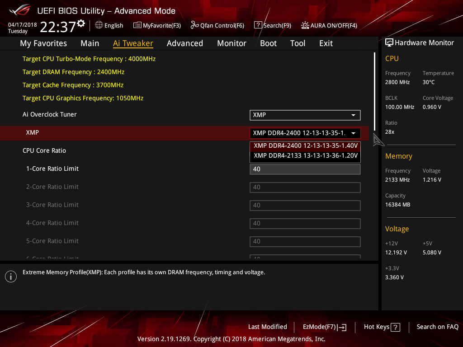Click the Hardware Monitor screen icon
This screenshot has height=347, width=463.
(389, 42)
